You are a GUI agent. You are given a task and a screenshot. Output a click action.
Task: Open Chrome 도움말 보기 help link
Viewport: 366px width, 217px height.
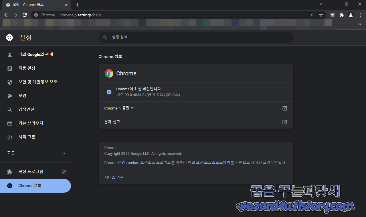(x=196, y=108)
